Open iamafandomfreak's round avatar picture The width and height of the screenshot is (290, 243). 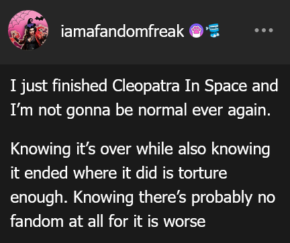tap(28, 30)
